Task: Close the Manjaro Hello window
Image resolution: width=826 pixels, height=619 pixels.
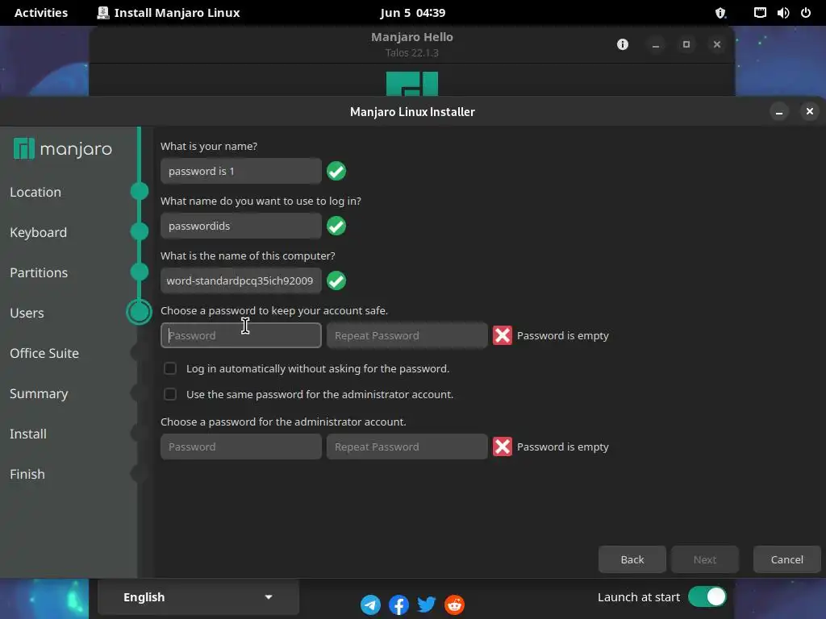Action: point(717,44)
